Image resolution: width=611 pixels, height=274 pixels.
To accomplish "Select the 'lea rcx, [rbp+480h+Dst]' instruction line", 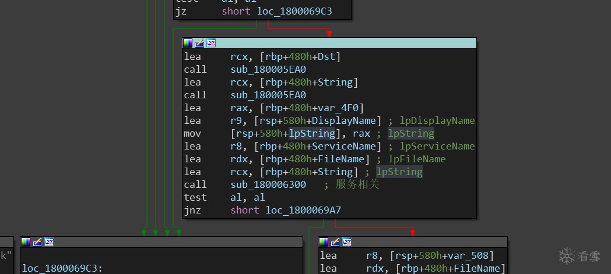I will (262, 57).
